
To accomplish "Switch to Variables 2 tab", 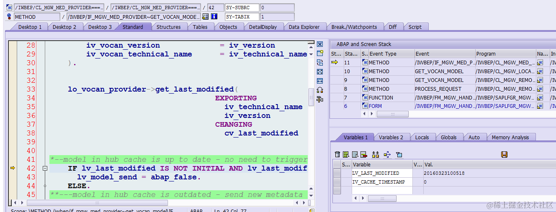I will point(391,137).
